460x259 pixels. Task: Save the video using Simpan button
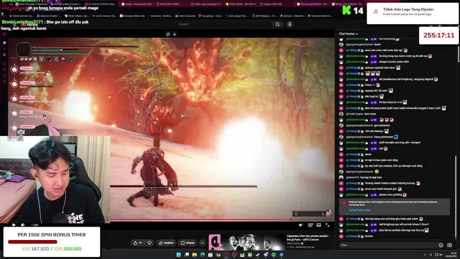click(188, 243)
